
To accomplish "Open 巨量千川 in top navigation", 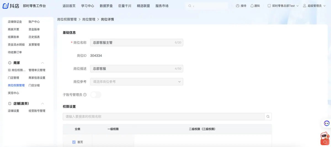I will 125,6.
